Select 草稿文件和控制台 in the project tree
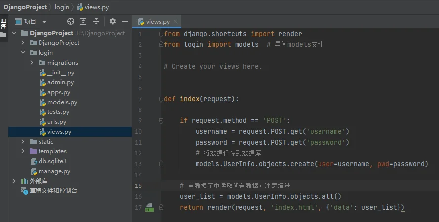The image size is (439, 222). [x=70, y=191]
